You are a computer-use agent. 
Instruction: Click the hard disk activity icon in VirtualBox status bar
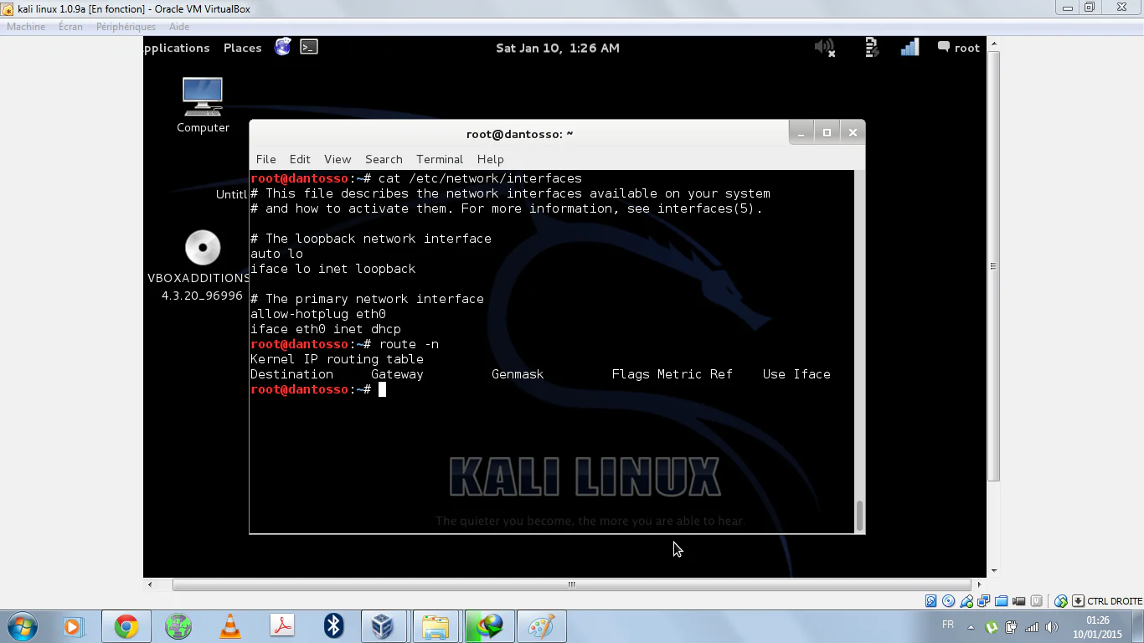931,600
